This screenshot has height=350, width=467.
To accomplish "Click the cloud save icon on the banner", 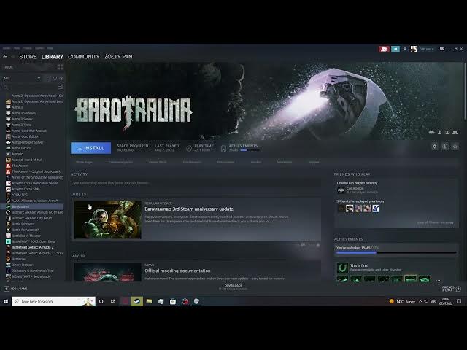I will point(431,132).
